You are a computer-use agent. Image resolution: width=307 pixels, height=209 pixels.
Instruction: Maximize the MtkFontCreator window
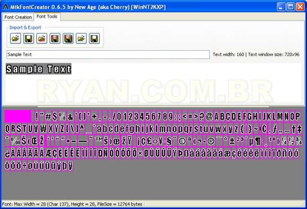291,6
